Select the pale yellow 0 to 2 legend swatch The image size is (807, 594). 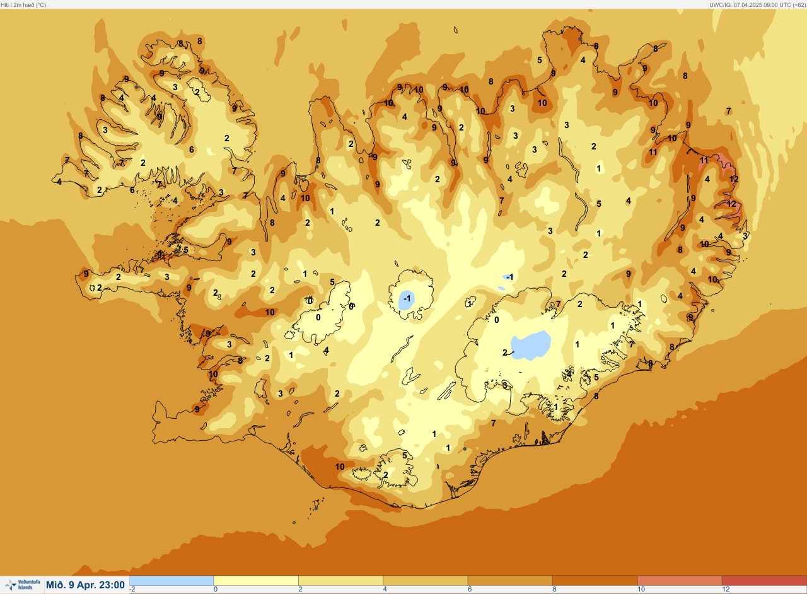tap(256, 580)
